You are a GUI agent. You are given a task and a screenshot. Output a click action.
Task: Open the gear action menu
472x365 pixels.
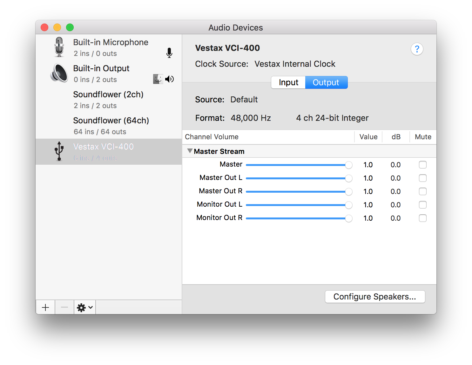[x=85, y=307]
